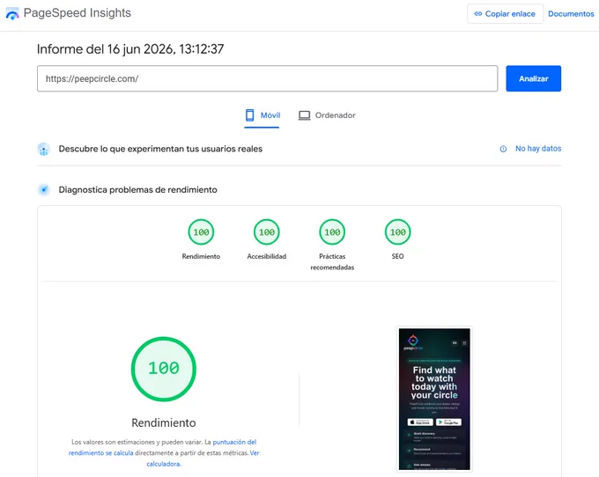Open the puntuación del rendimiento se calcula link
Image resolution: width=599 pixels, height=477 pixels.
(162, 447)
